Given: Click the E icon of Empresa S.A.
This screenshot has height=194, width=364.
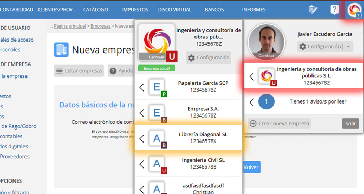Looking at the screenshot, I should (157, 113).
